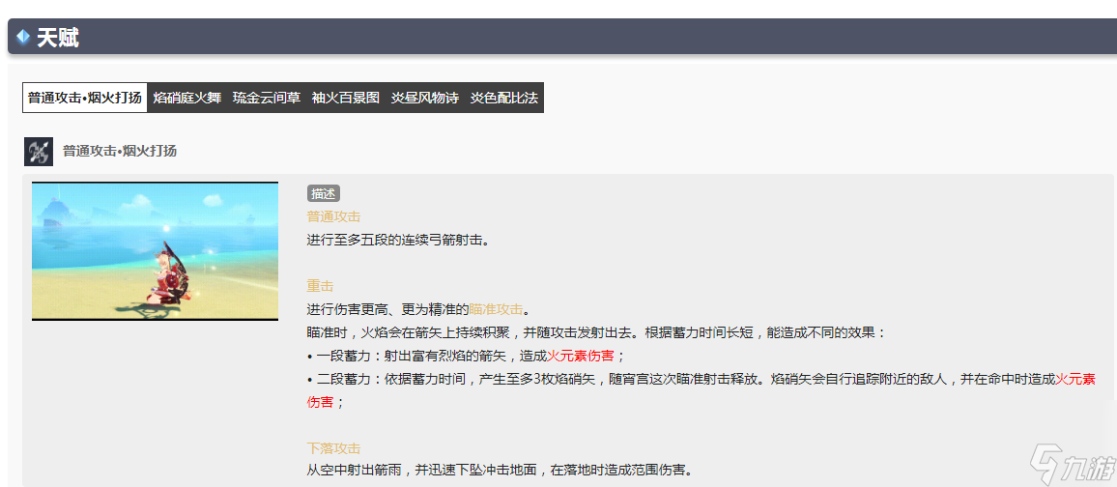The height and width of the screenshot is (487, 1117).
Task: Click red 火元素伤害 in 一段蓄力 line
Action: 580,356
